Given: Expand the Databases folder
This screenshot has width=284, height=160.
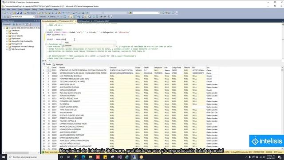Looking at the screenshot, I should click(x=7, y=31).
